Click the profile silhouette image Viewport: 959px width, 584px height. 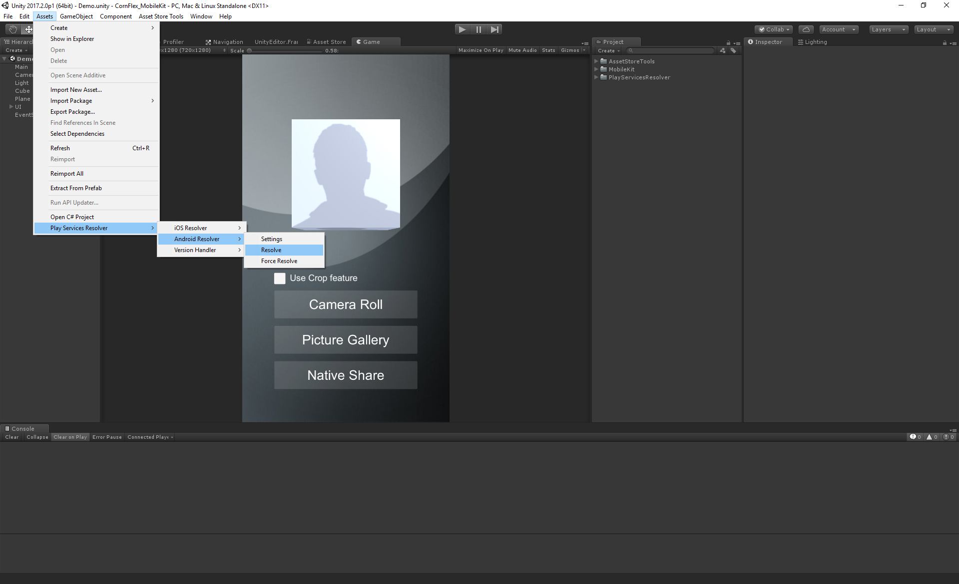(x=346, y=174)
